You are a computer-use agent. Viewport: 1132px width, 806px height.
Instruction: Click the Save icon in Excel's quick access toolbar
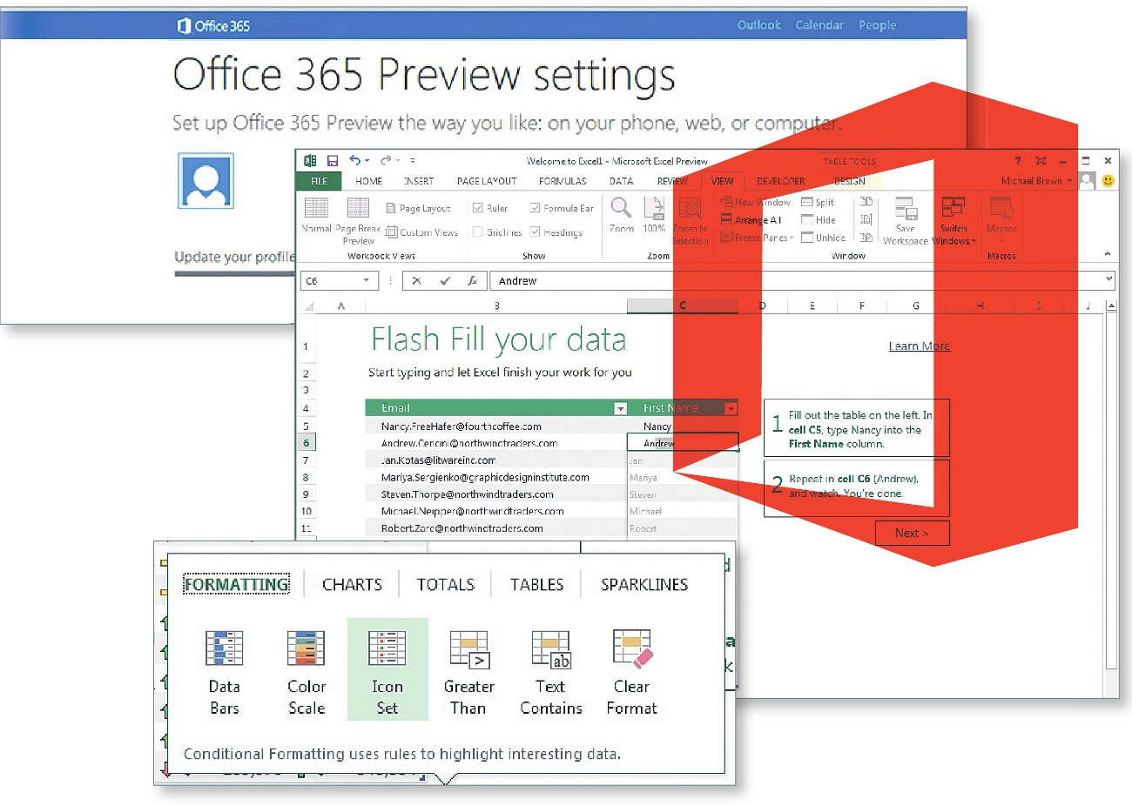click(333, 161)
